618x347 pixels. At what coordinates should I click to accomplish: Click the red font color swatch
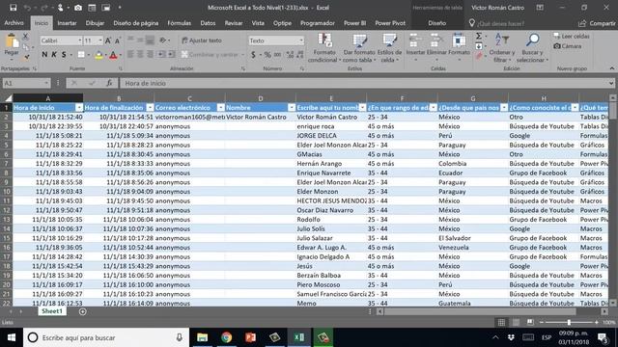pos(113,55)
